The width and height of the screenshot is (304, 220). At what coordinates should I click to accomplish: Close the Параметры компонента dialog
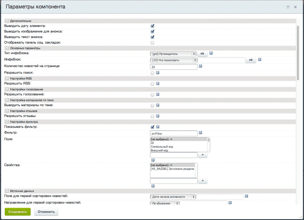(295, 7)
